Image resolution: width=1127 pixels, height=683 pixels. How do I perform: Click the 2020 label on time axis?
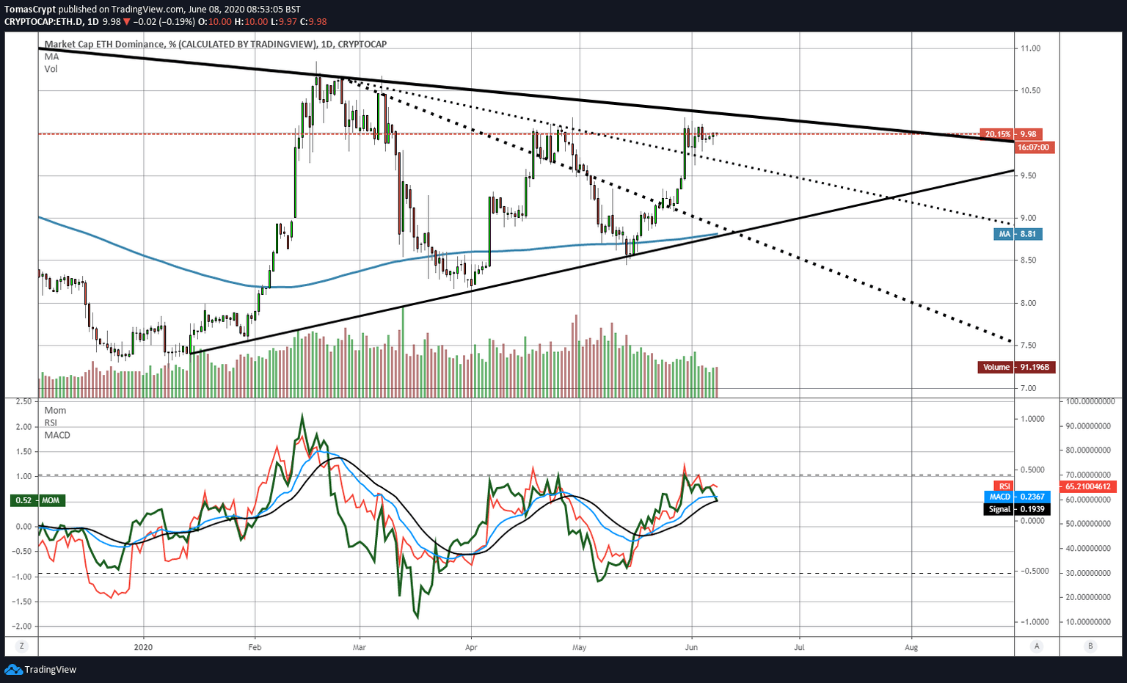tap(144, 647)
